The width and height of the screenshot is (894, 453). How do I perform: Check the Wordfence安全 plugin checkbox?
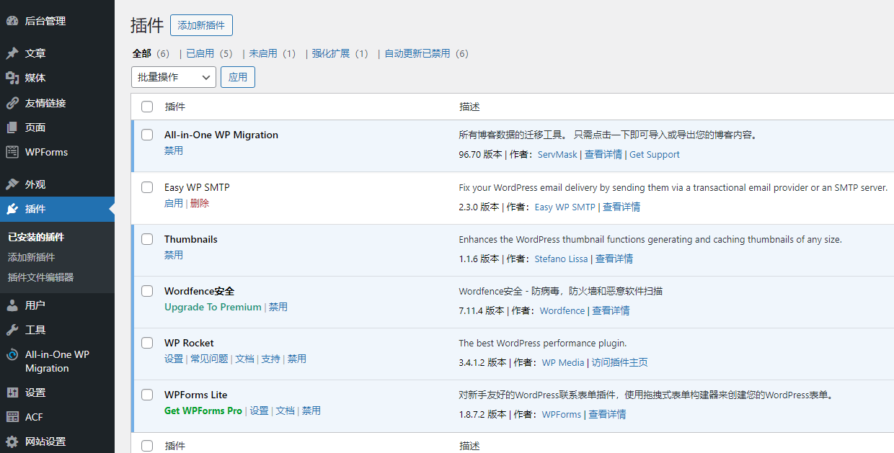coord(147,291)
